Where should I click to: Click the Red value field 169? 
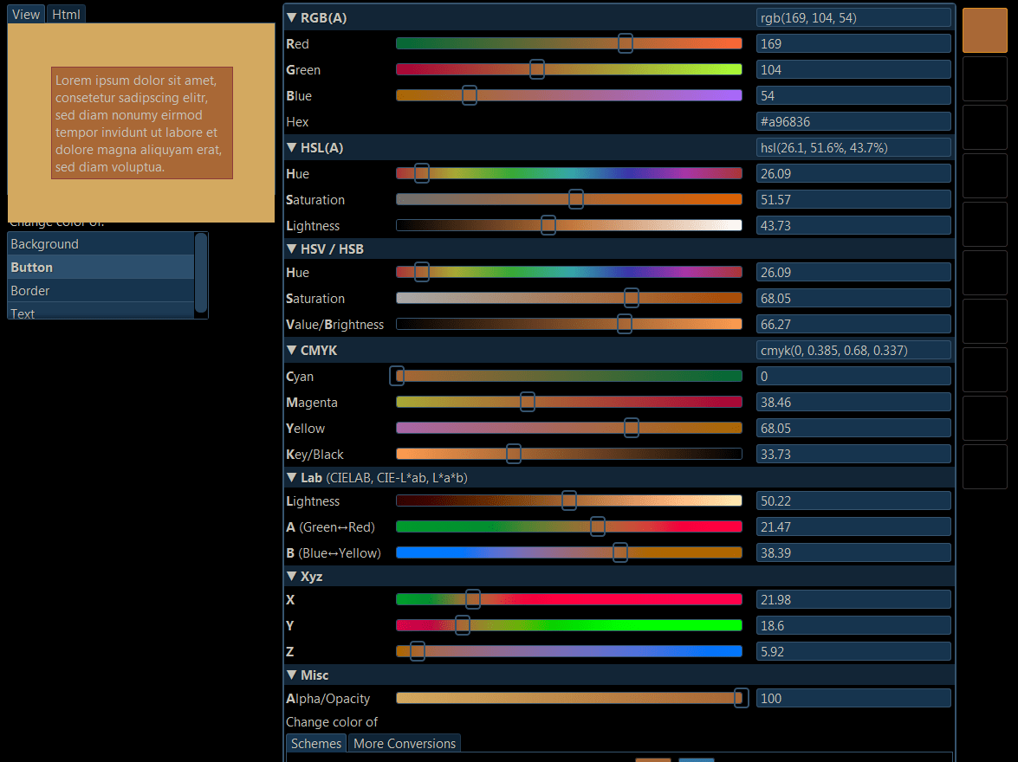853,44
